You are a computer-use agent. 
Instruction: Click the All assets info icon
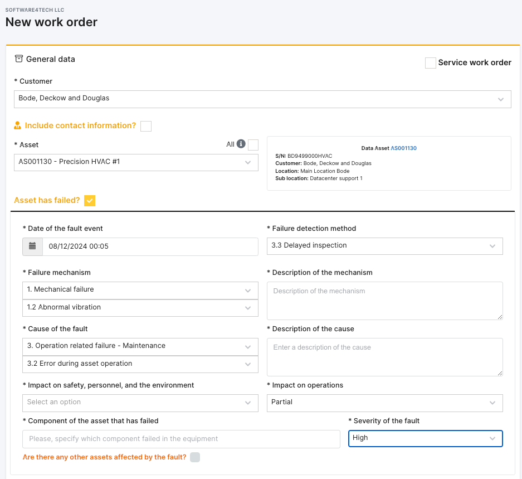[241, 144]
